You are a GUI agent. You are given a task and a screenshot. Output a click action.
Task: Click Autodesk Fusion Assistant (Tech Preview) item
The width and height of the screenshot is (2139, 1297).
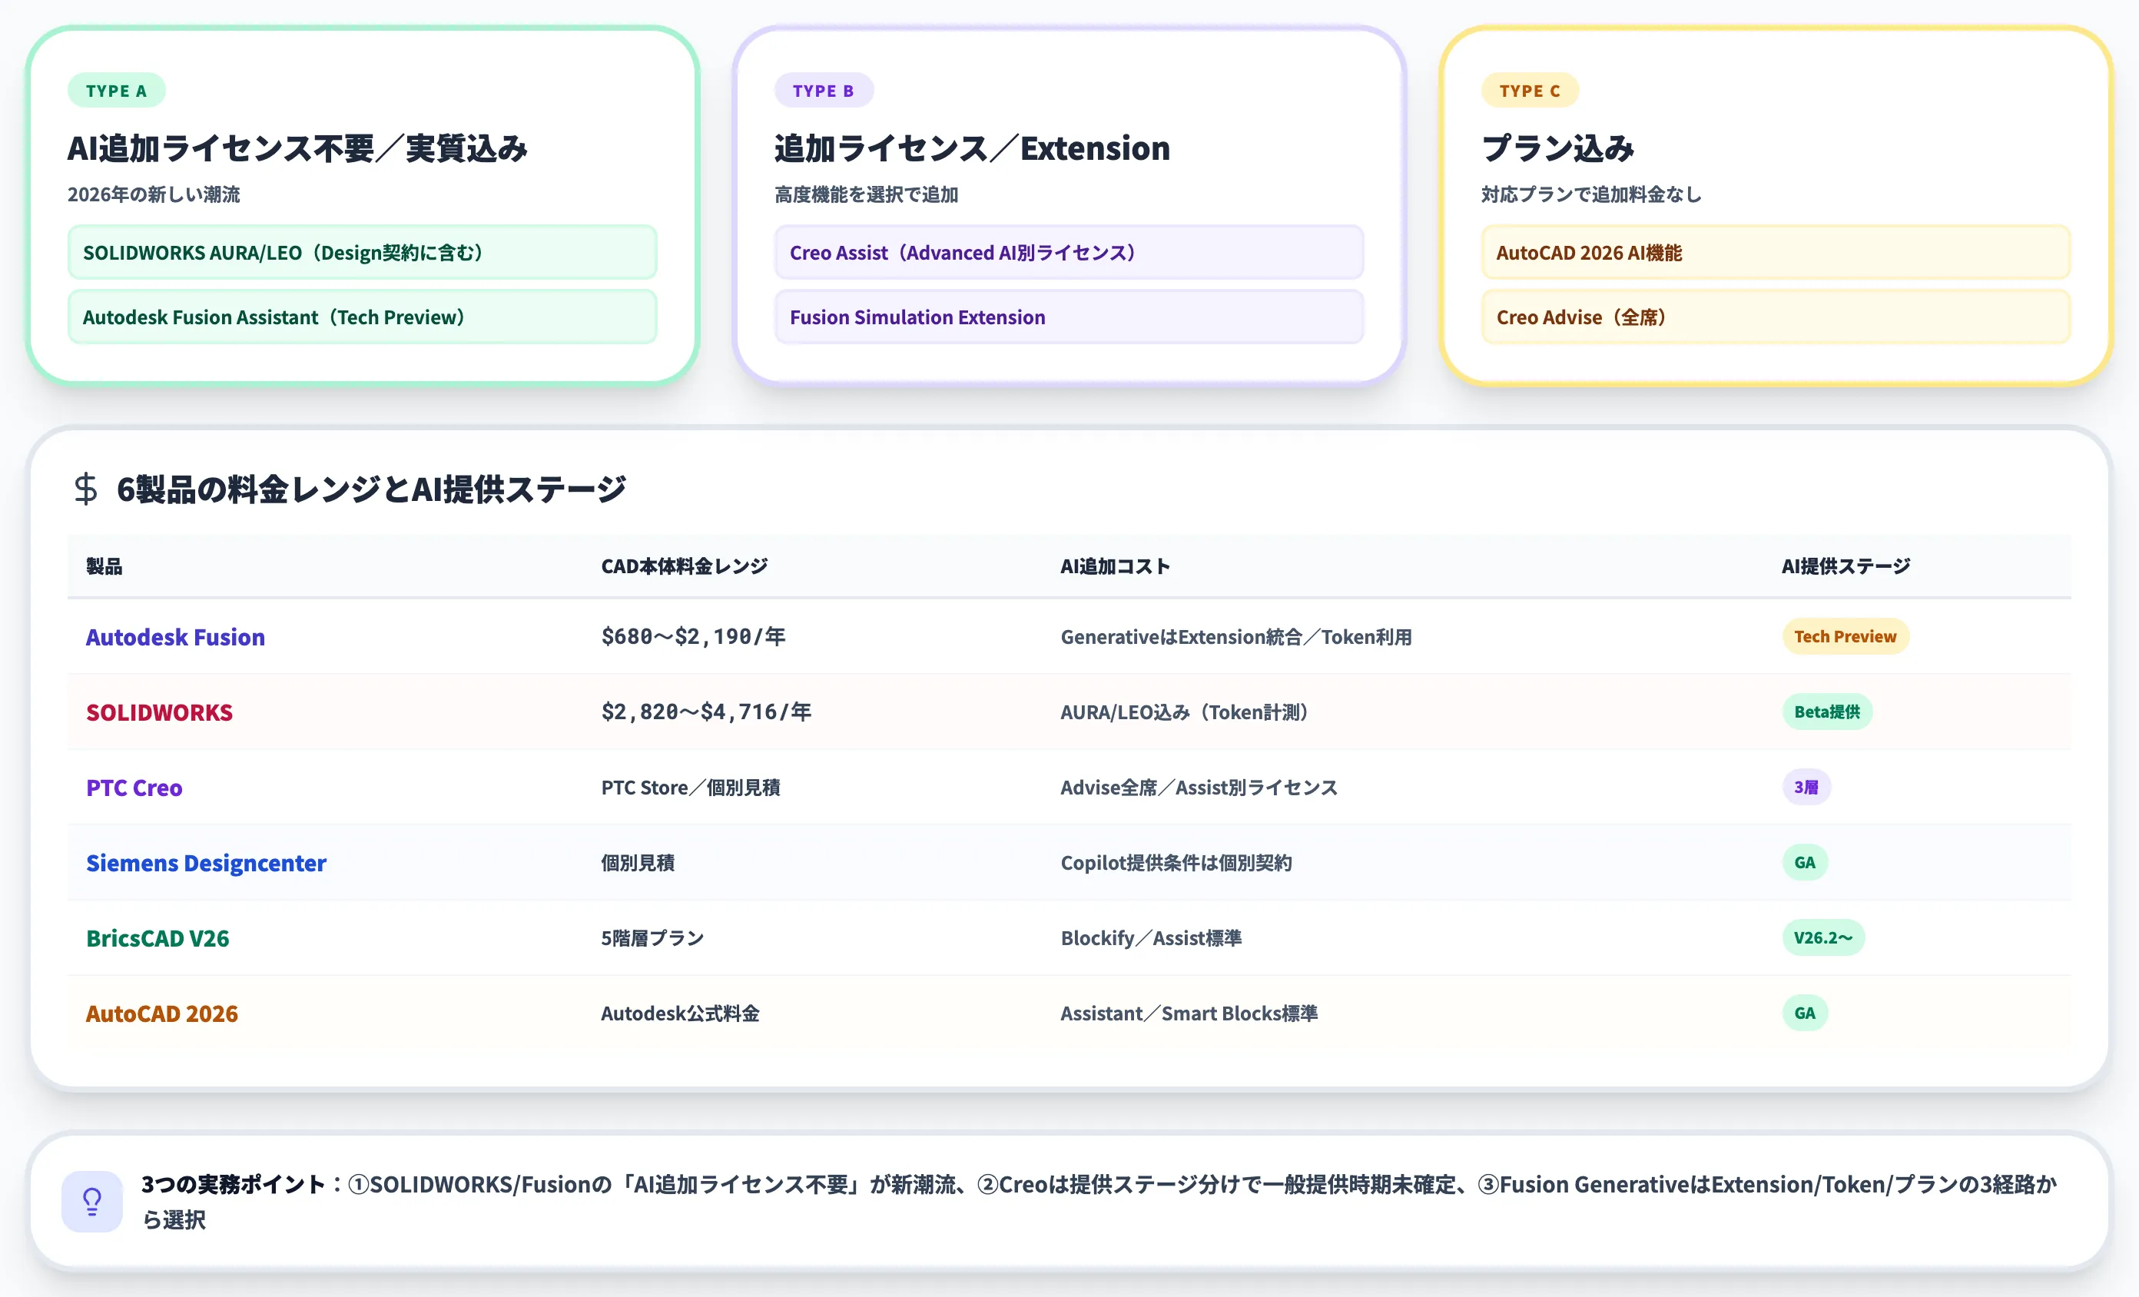(362, 317)
